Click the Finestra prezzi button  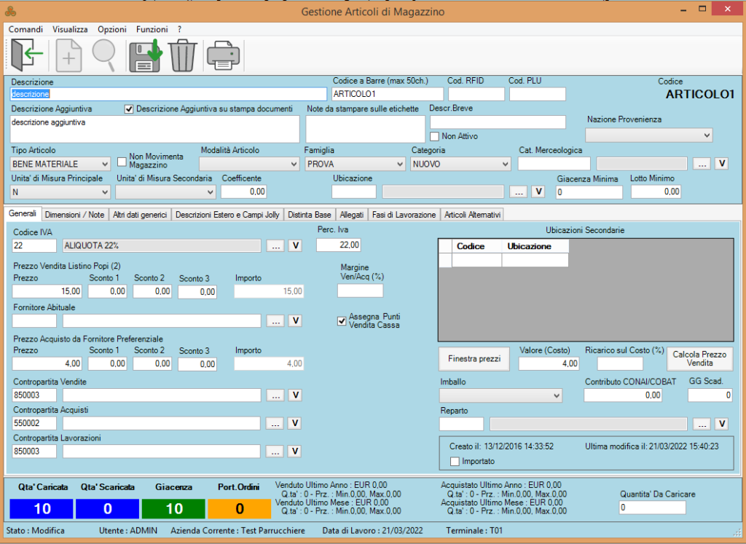[474, 359]
